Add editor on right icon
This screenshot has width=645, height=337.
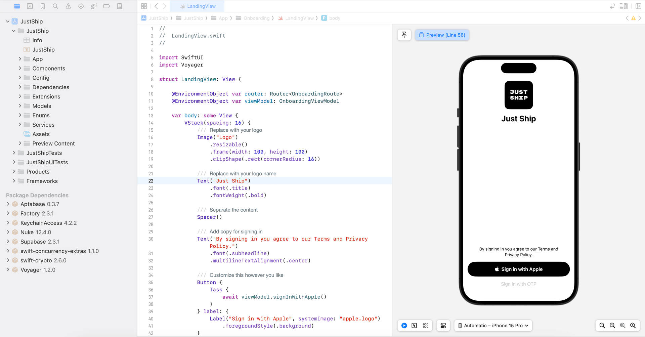639,6
